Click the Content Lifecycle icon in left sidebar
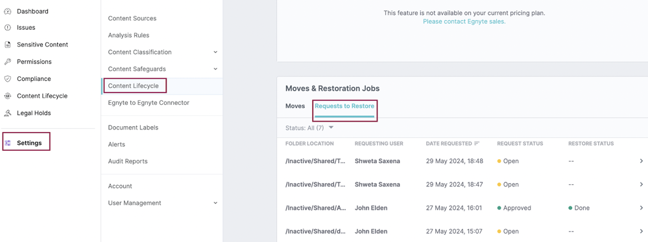Image resolution: width=648 pixels, height=242 pixels. tap(7, 96)
